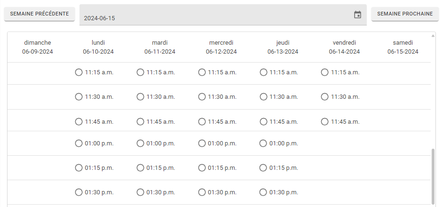This screenshot has height=207, width=442.
Task: Click the vertical scrollbar thumb
Action: (x=433, y=176)
